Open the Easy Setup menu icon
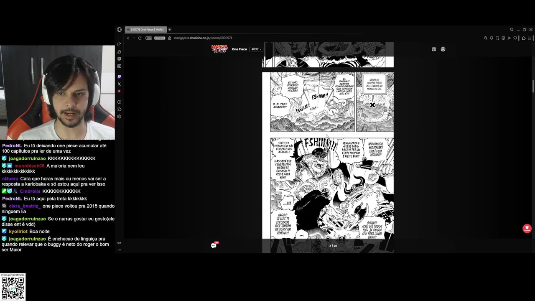 point(530,38)
